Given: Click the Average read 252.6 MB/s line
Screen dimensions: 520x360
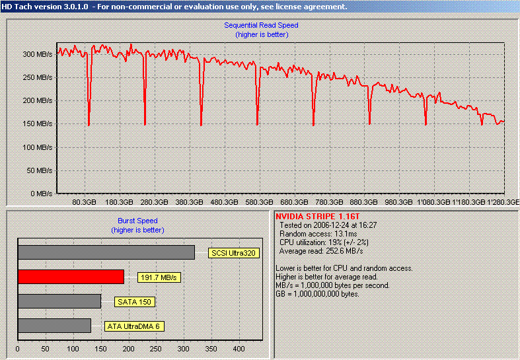Looking at the screenshot, I should [321, 251].
